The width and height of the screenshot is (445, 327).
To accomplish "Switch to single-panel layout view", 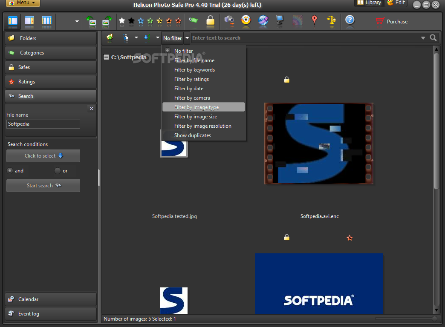I will coord(13,22).
